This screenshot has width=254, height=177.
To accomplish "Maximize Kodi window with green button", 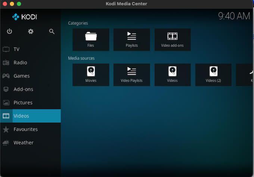I will click(19, 4).
